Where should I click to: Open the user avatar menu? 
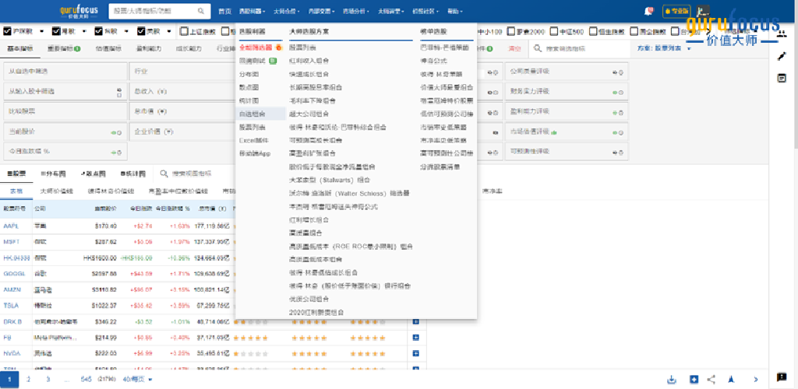click(703, 11)
